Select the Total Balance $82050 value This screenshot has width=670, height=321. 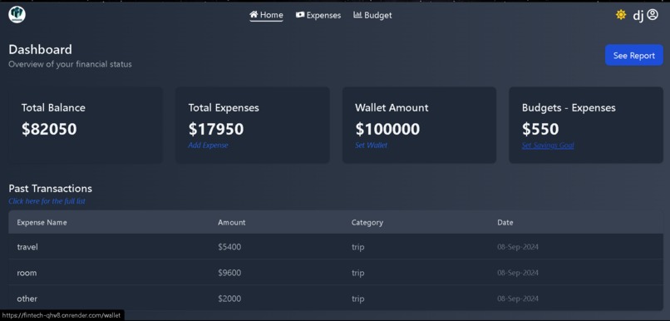(49, 129)
